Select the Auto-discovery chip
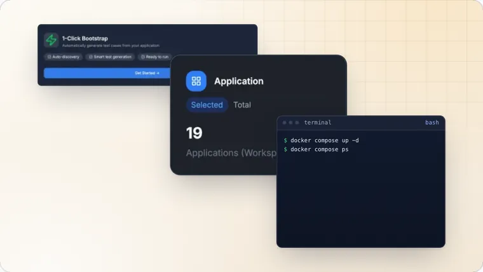483x272 pixels. pos(63,57)
